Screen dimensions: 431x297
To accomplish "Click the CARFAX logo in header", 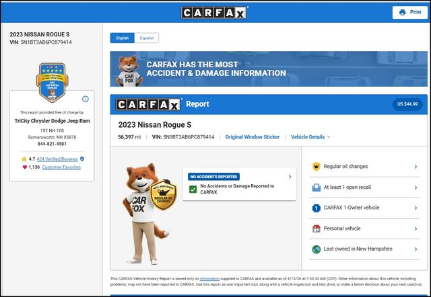I will tap(215, 12).
